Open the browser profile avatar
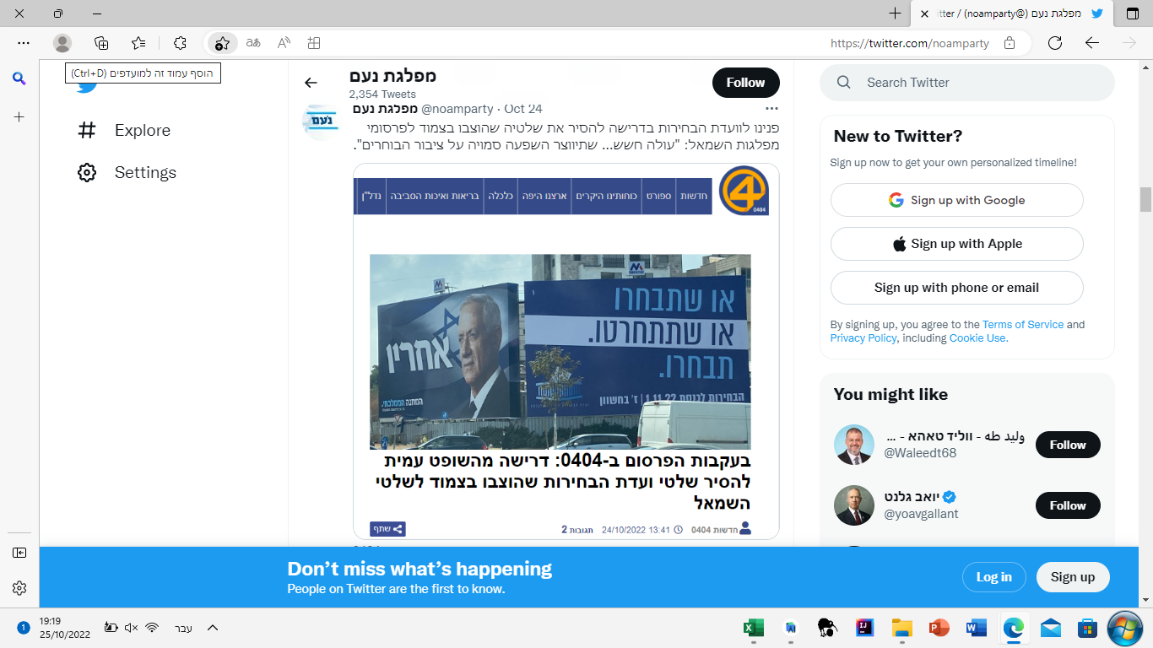1153x648 pixels. [x=62, y=43]
